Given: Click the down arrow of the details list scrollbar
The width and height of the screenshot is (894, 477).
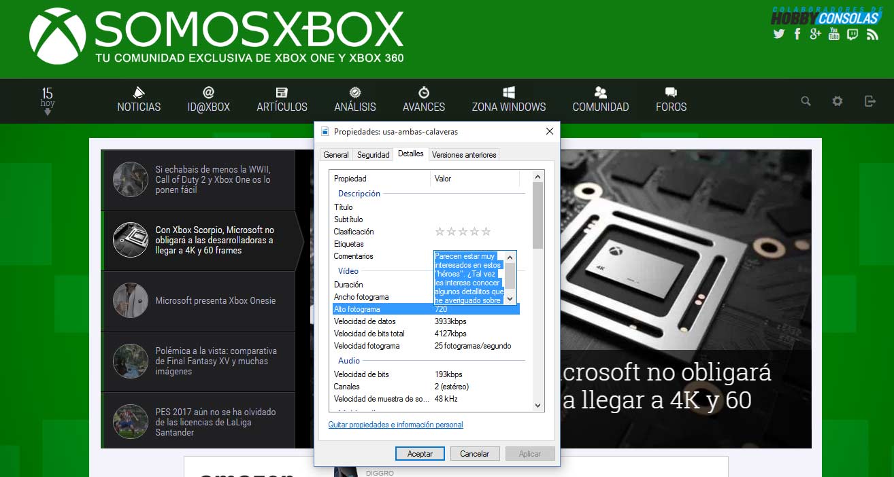Looking at the screenshot, I should pos(538,406).
